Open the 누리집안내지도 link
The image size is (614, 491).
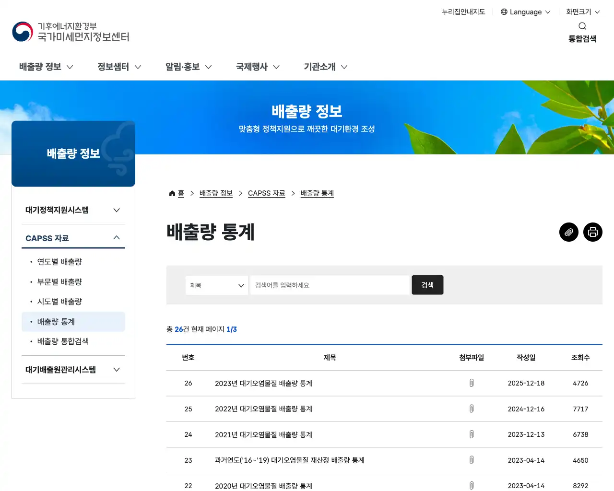point(463,12)
